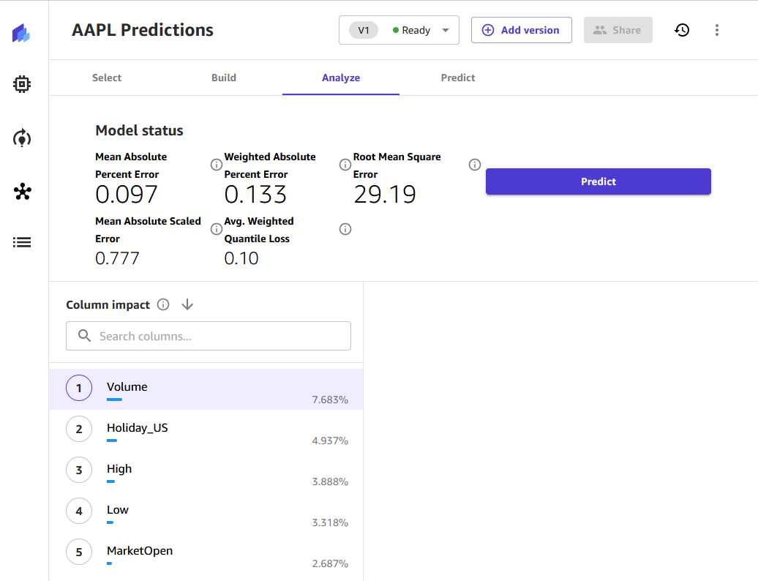Click the Model status heading

point(139,130)
